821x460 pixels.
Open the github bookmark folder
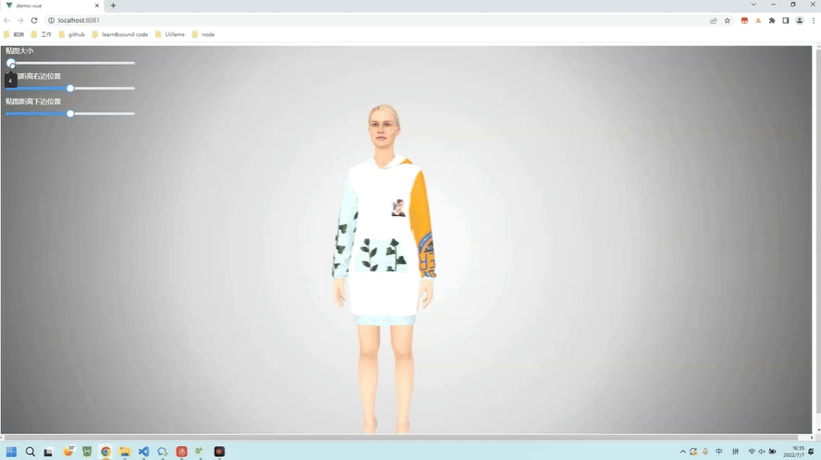click(x=72, y=34)
